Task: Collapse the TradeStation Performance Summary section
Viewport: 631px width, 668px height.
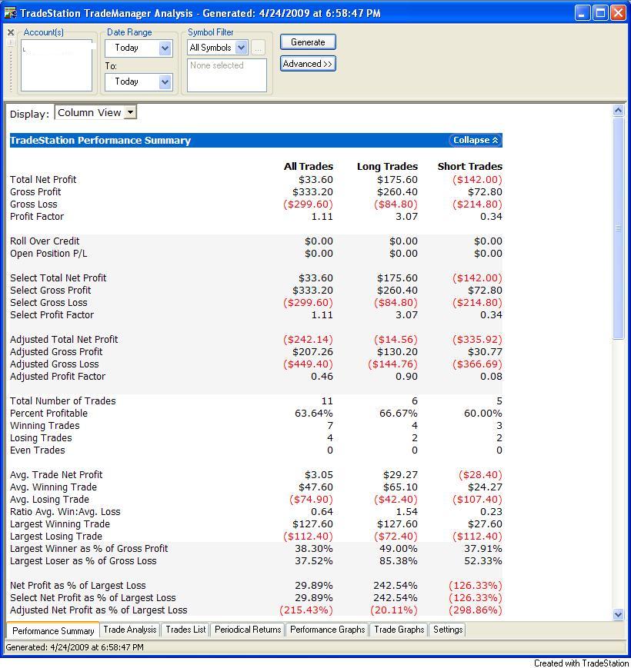Action: point(476,140)
